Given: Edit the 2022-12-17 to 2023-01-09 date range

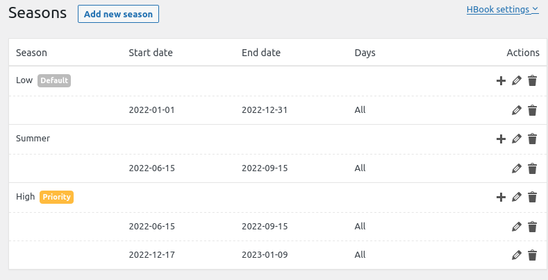Looking at the screenshot, I should click(x=516, y=255).
